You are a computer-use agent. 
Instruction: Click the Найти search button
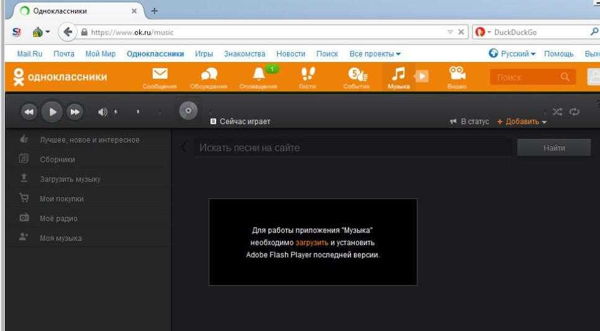click(554, 148)
